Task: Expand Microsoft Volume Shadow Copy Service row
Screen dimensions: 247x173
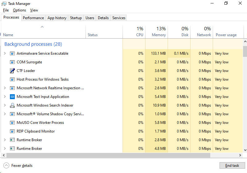Action: (x=5, y=114)
